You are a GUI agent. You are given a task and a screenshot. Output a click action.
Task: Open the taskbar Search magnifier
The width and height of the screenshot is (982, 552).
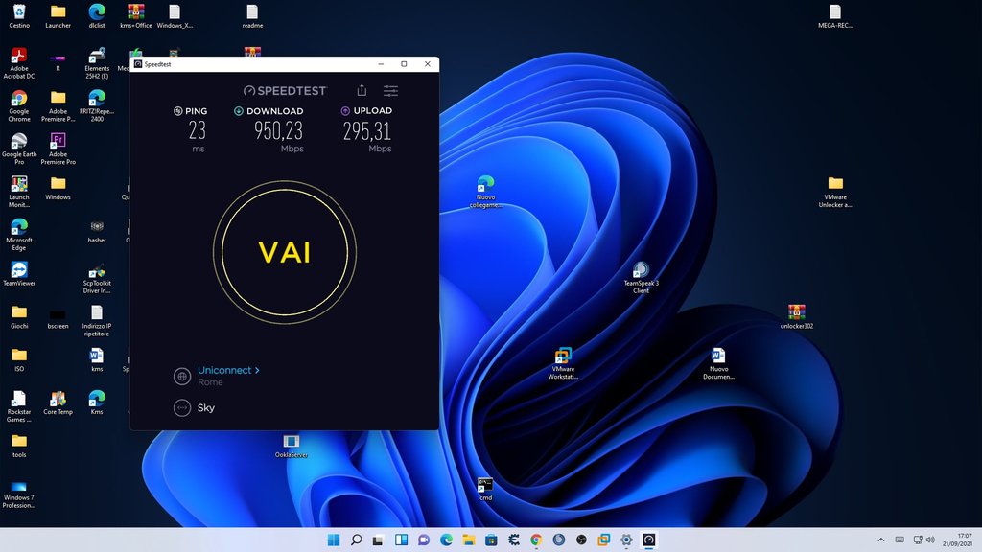356,540
